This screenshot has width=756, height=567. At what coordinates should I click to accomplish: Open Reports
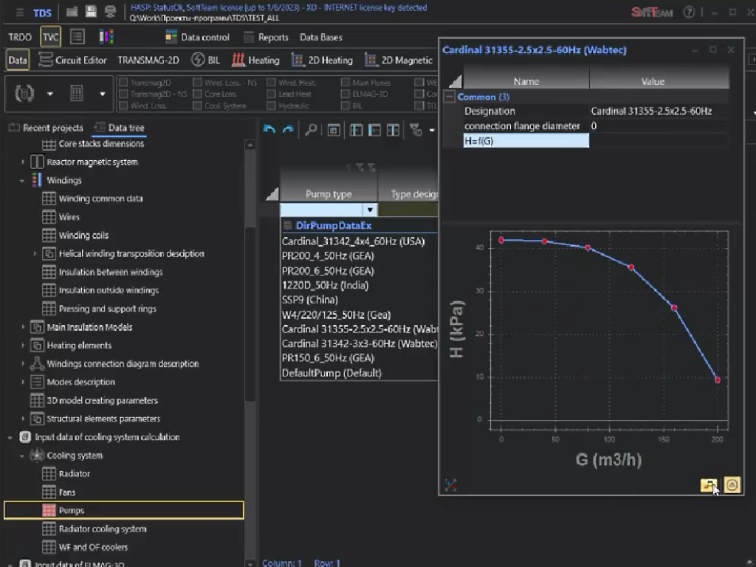click(x=266, y=37)
